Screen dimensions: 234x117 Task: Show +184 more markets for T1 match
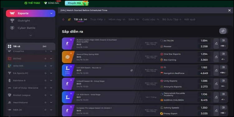pos(223,73)
